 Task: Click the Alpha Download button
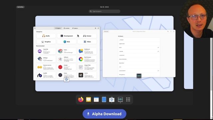[104, 114]
